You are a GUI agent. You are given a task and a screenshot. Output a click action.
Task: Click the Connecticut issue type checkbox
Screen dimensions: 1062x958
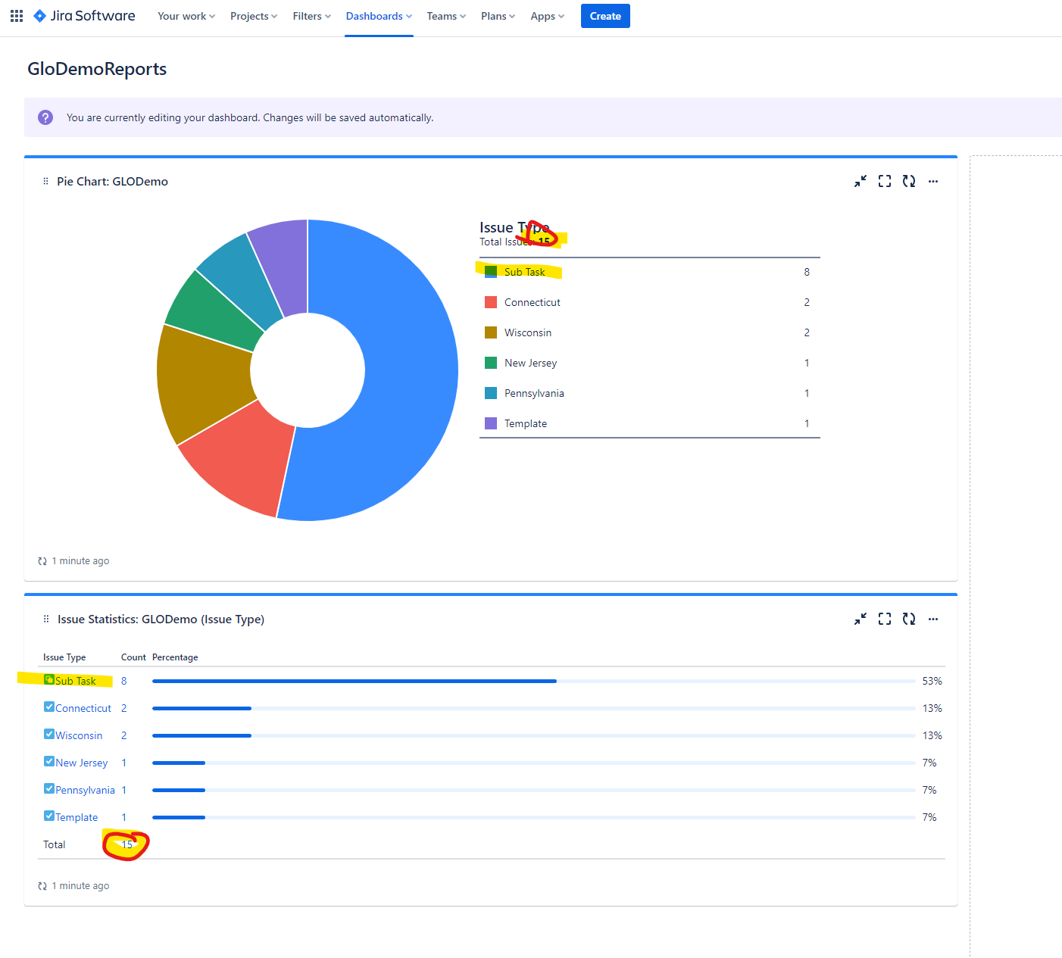click(x=48, y=707)
